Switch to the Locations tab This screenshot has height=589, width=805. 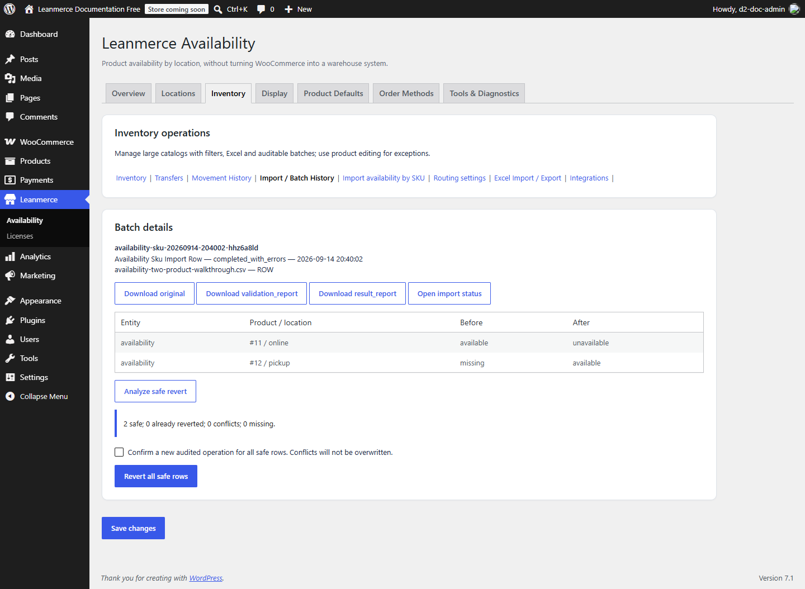[x=178, y=93]
